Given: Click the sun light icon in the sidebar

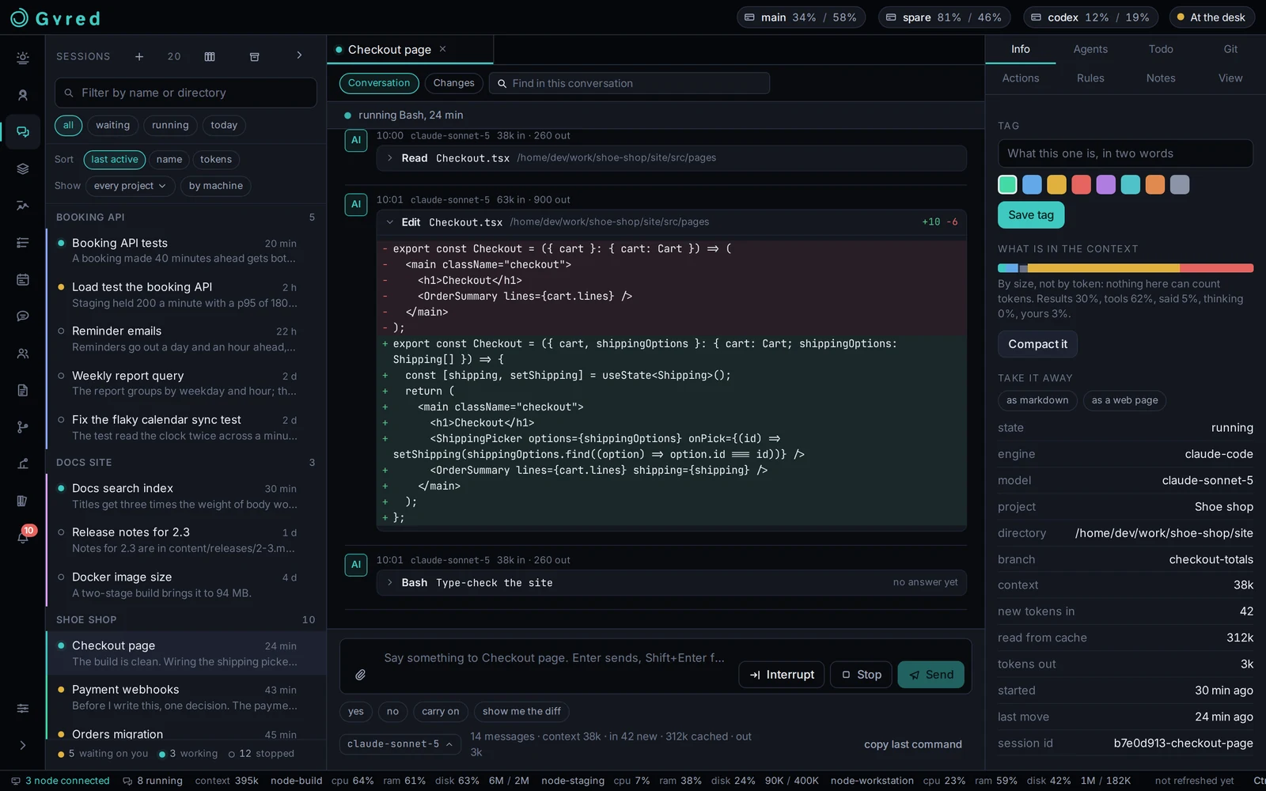Looking at the screenshot, I should [x=23, y=58].
